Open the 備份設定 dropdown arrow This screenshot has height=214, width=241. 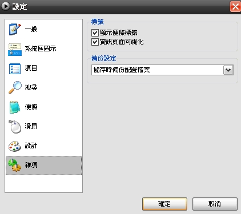(228, 70)
